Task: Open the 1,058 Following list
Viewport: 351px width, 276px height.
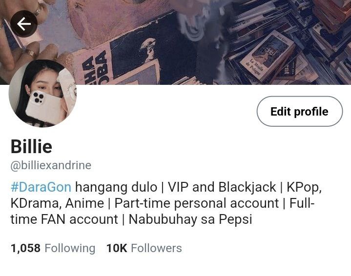Action: click(x=53, y=248)
